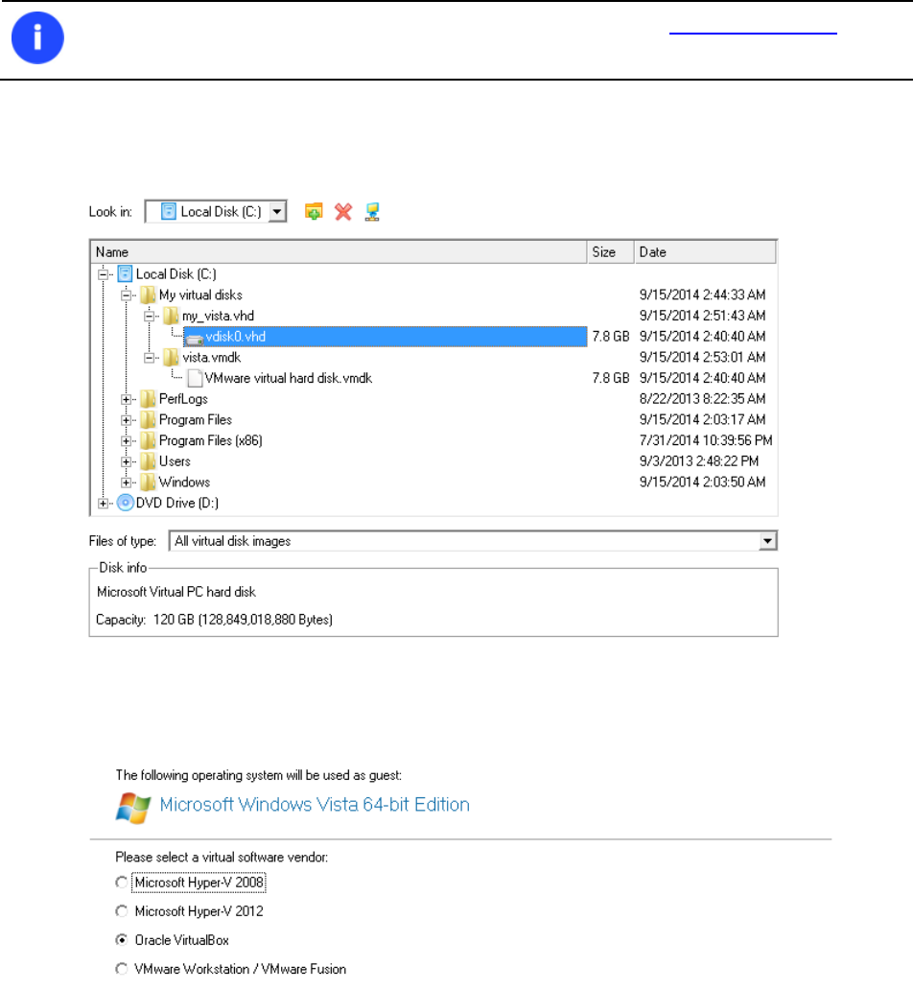The width and height of the screenshot is (913, 990).
Task: Select the vdisk0.vhd file row
Action: [x=385, y=337]
